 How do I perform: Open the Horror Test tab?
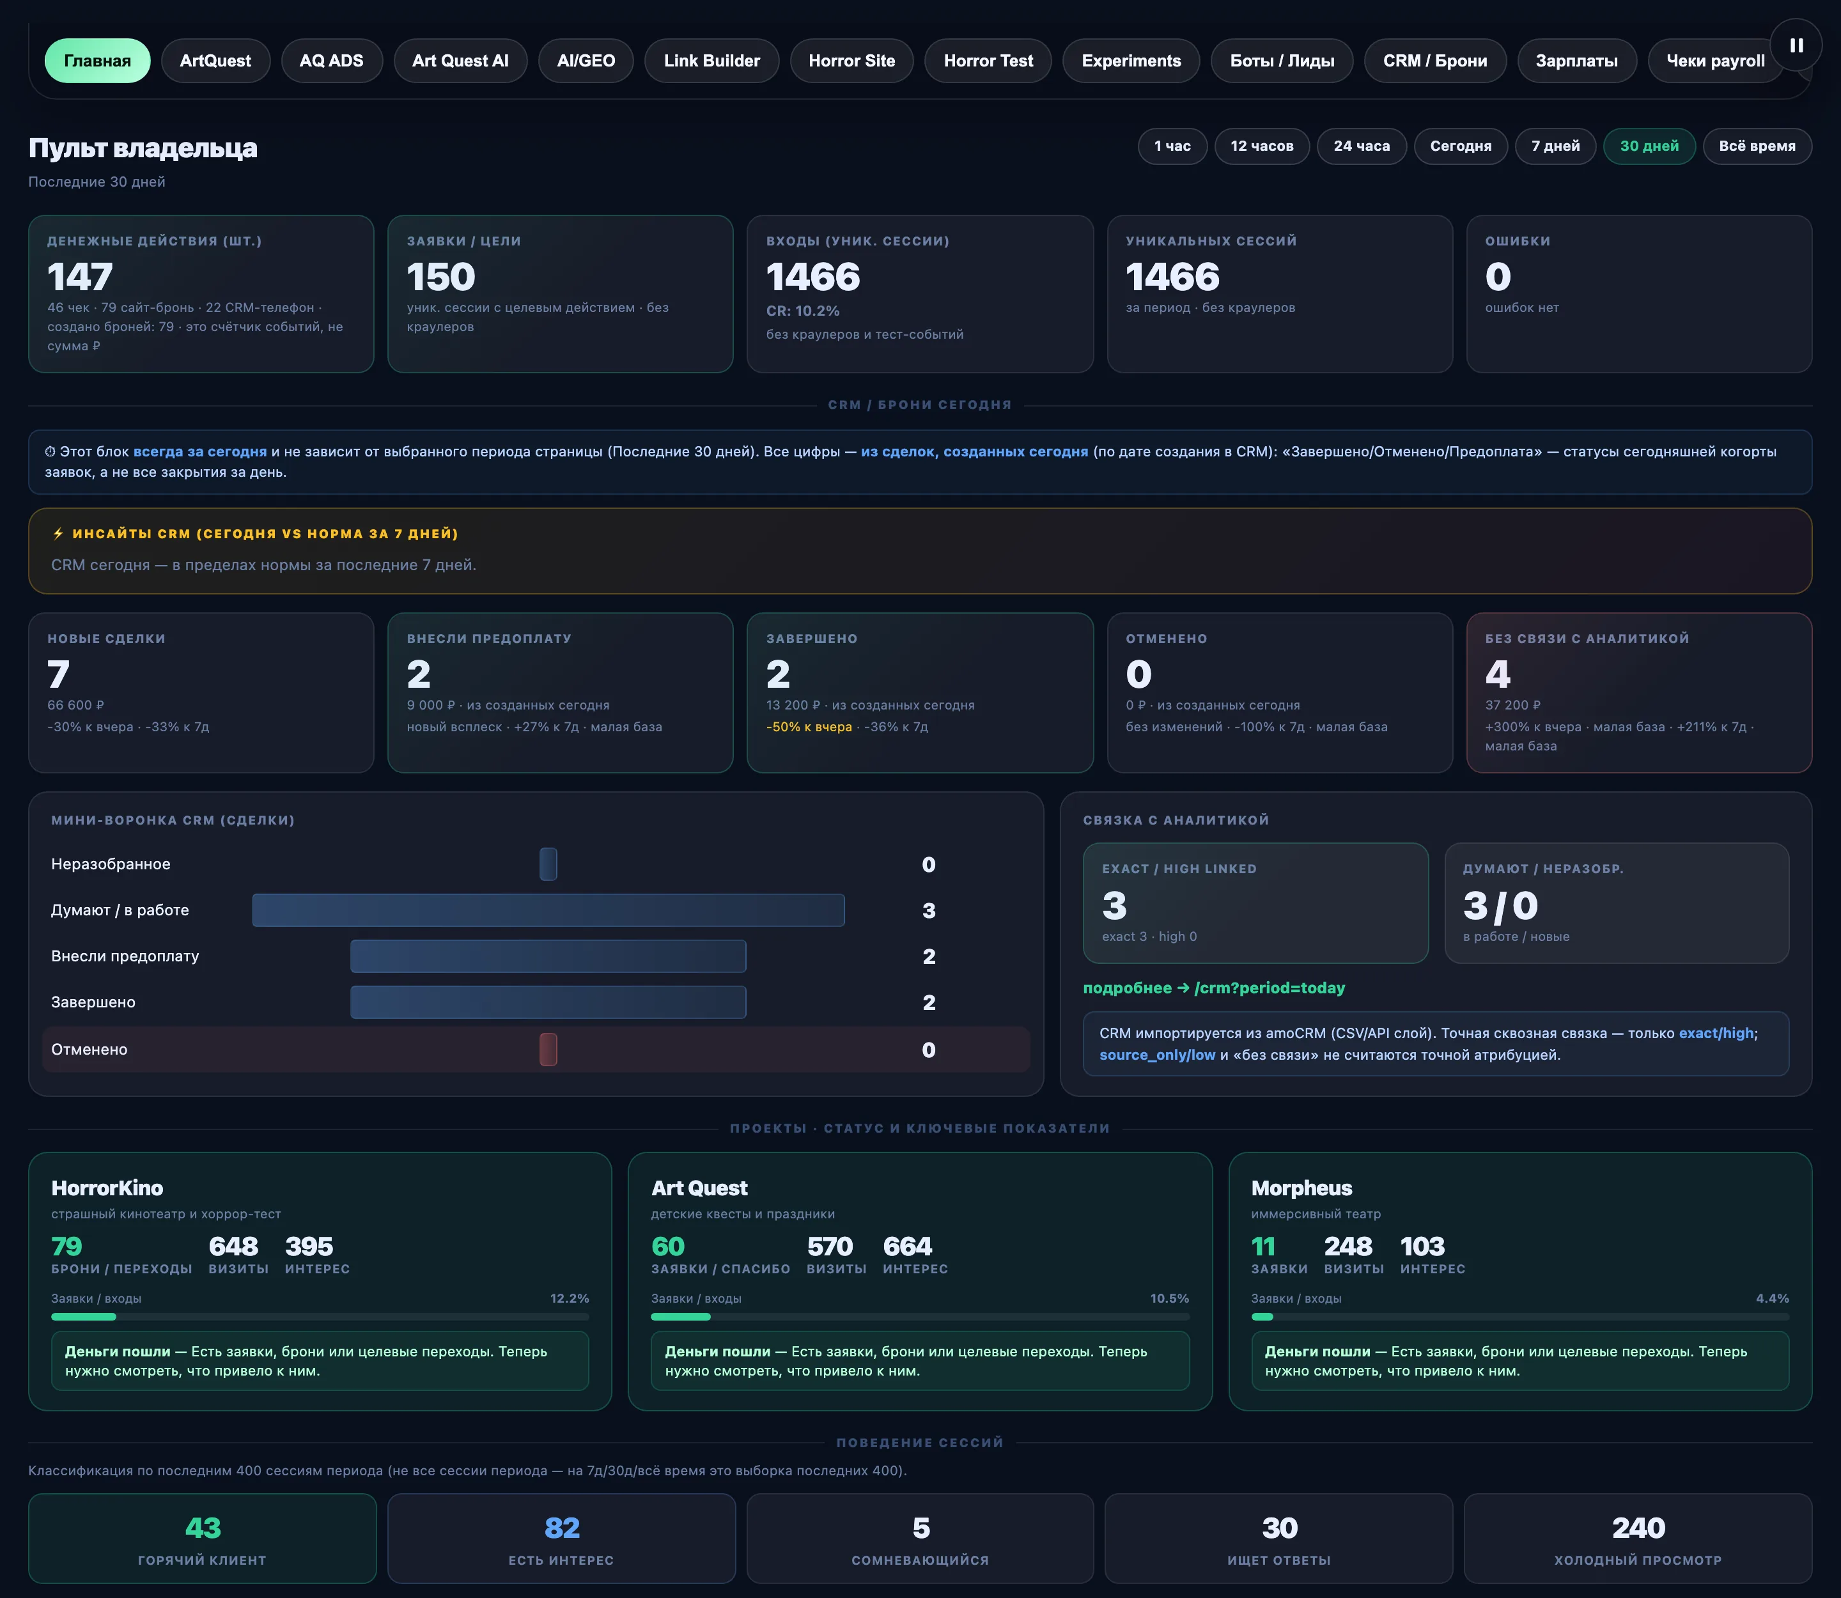[988, 61]
